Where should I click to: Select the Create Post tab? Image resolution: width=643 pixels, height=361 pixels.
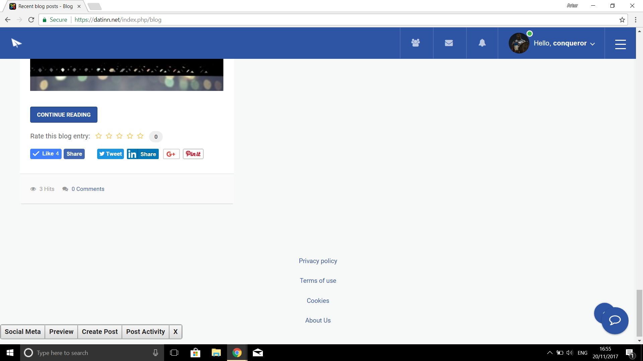tap(100, 332)
